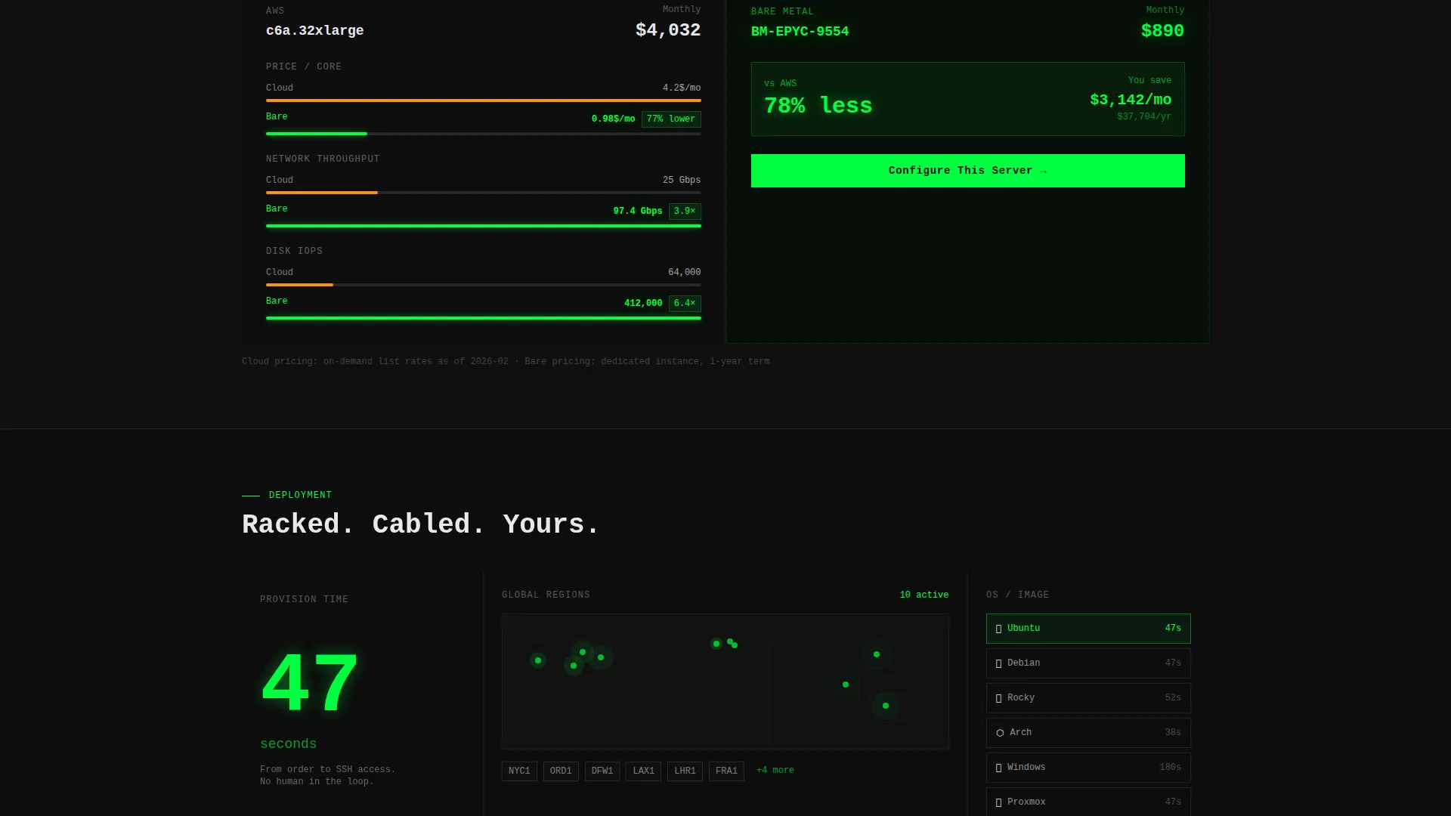Select the NYC1 region chip

[519, 771]
